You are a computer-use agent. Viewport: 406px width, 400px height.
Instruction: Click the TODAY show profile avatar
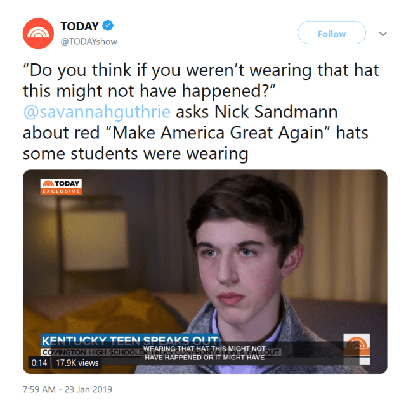(x=38, y=34)
